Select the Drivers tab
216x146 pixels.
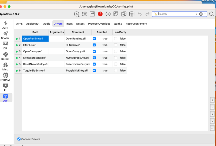(58, 24)
